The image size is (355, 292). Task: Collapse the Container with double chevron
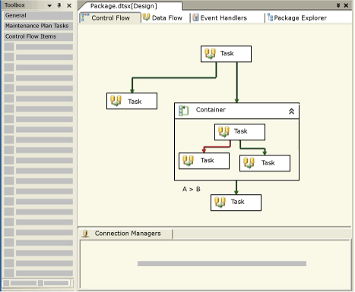tap(291, 111)
